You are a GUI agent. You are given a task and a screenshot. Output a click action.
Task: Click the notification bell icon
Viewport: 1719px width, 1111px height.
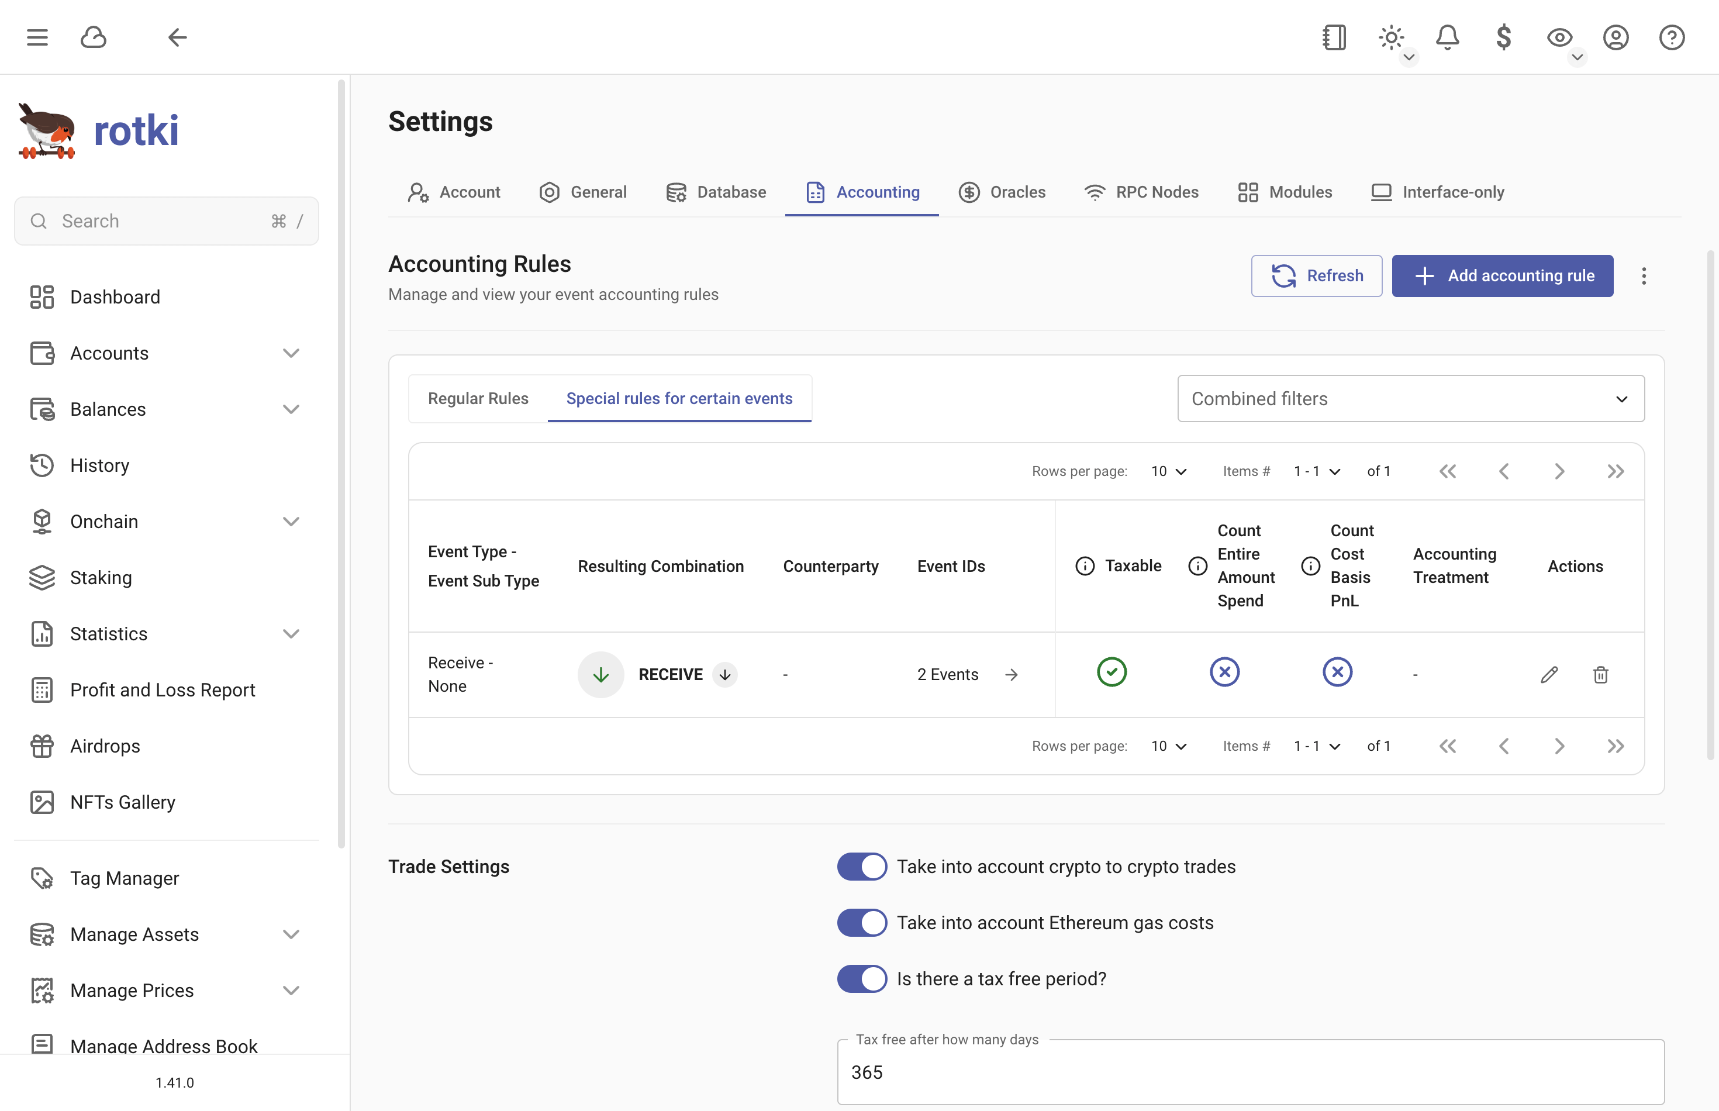(1447, 37)
